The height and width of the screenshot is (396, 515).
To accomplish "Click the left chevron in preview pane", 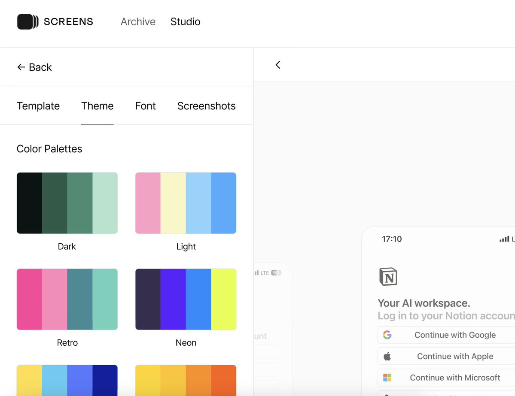I will (278, 65).
